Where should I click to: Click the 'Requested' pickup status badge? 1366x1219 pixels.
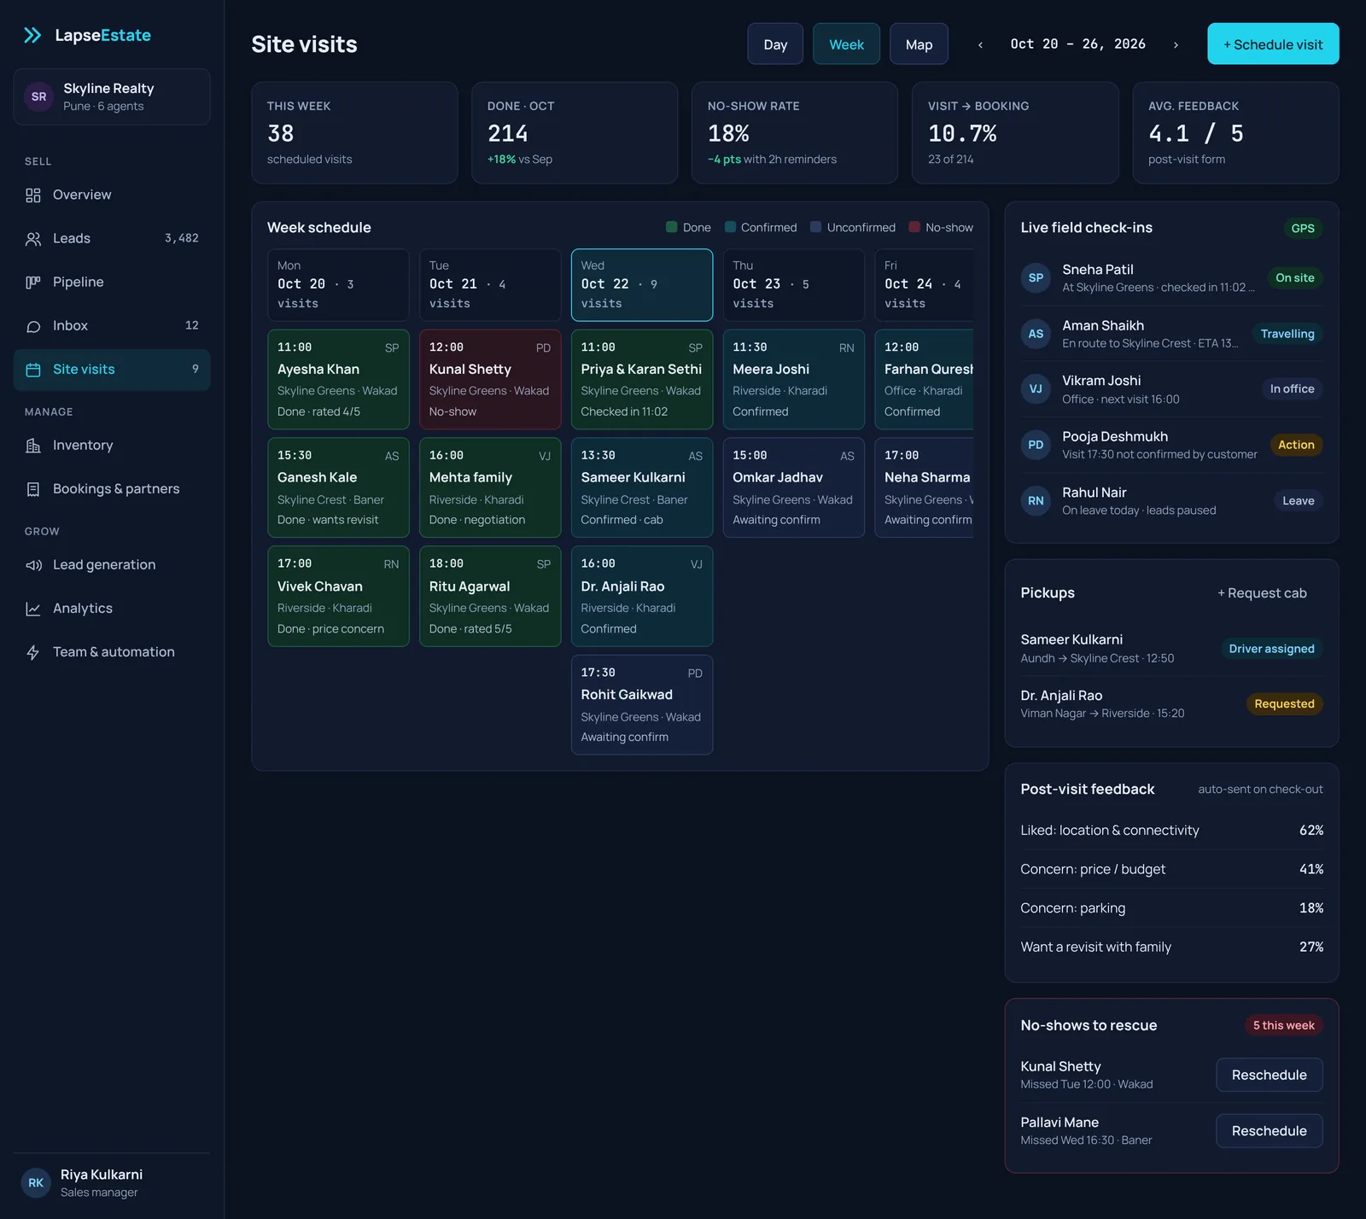[1284, 704]
